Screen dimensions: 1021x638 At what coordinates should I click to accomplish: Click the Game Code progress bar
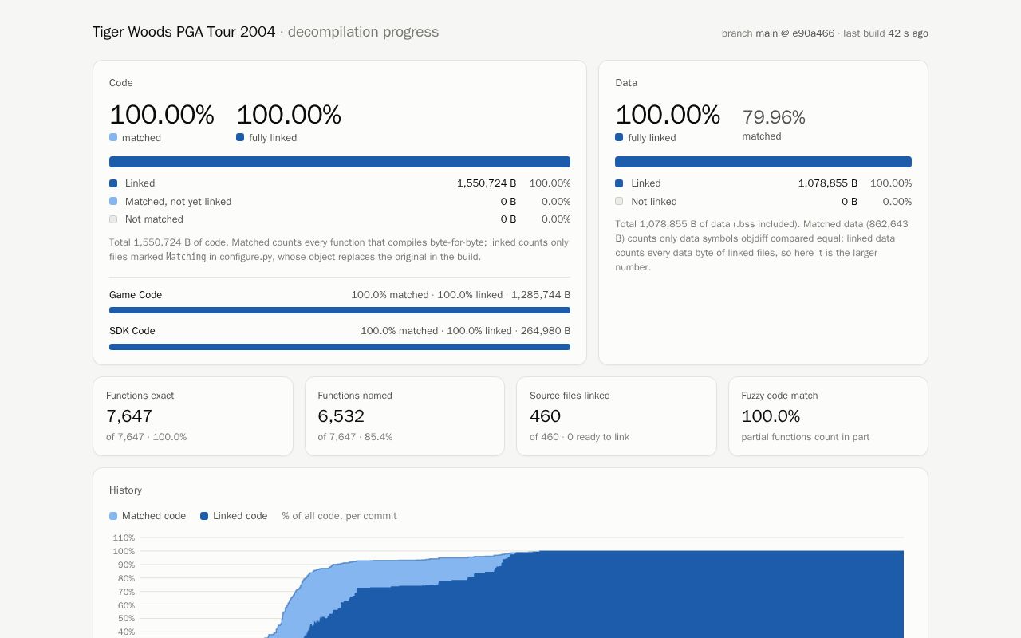tap(340, 310)
